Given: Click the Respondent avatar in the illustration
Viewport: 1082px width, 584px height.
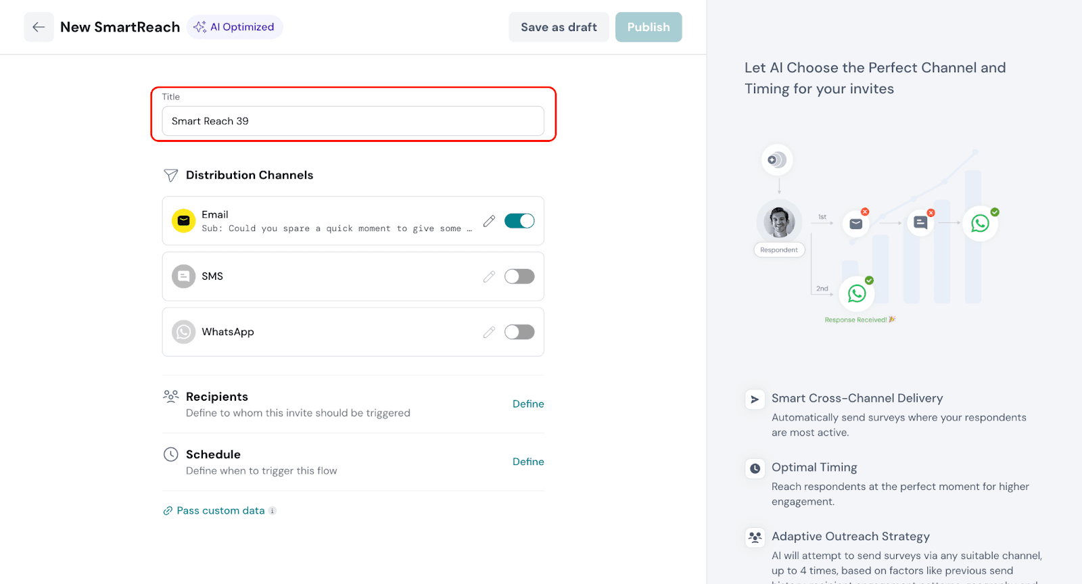Looking at the screenshot, I should (779, 221).
